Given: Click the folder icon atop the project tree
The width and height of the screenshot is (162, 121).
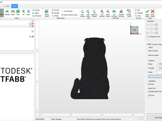Looking at the screenshot, I should pyautogui.click(x=33, y=21).
